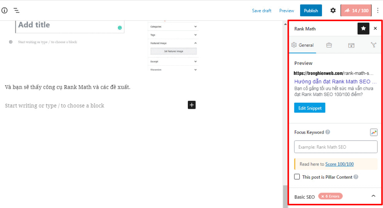This screenshot has height=208, width=383.
Task: Expand the Excerpt panel
Action: 173,61
